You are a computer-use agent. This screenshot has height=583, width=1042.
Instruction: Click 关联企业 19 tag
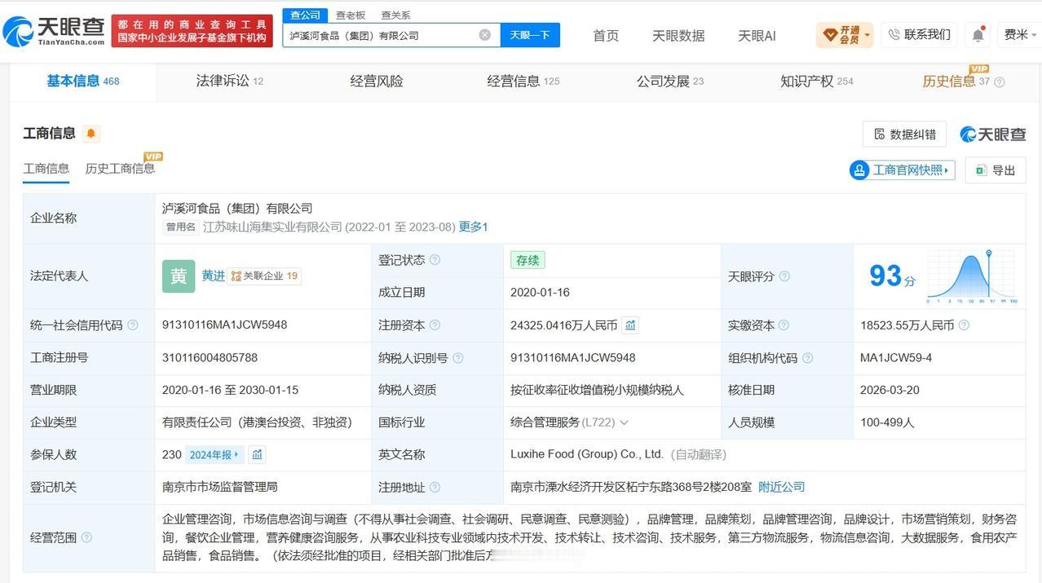tap(264, 276)
